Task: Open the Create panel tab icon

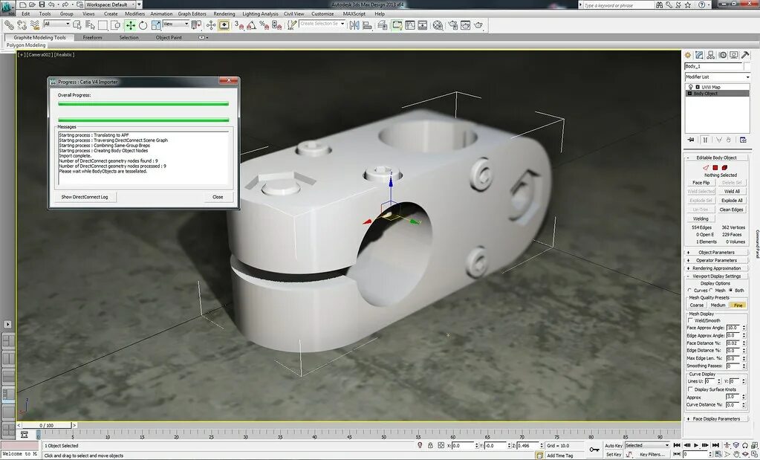Action: [688, 55]
